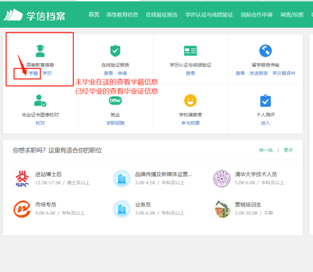Image resolution: width=313 pixels, height=272 pixels.
Task: Click salary text 3.0K-4.5K / 本科及以上
Action: coord(160,183)
